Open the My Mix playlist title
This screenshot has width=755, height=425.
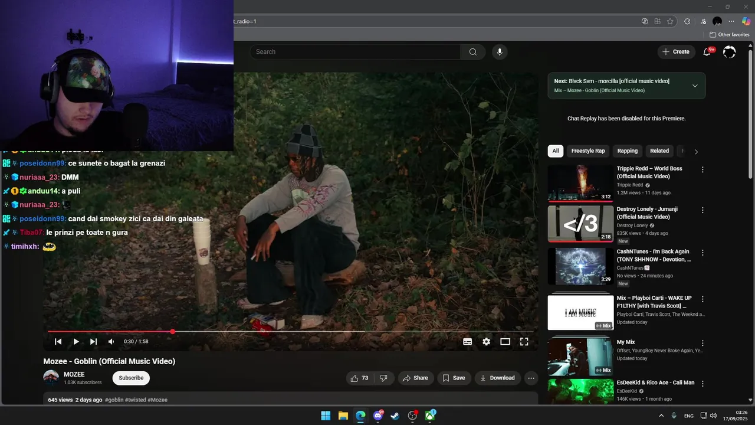626,342
